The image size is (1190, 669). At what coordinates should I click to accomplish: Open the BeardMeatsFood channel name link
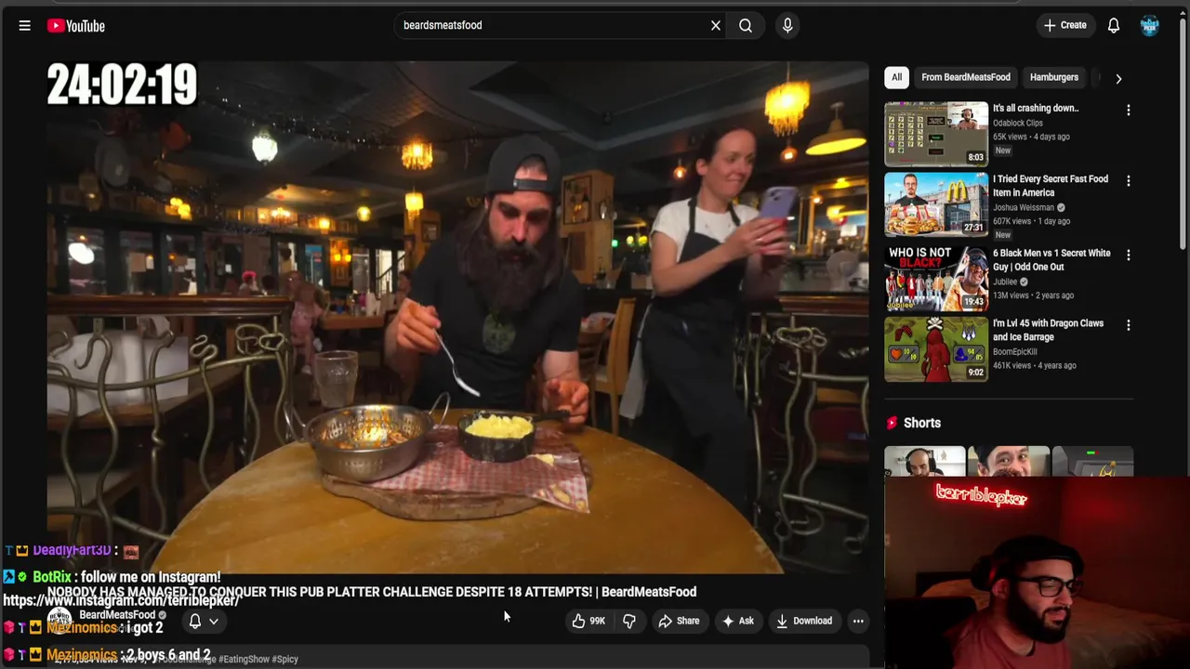117,615
